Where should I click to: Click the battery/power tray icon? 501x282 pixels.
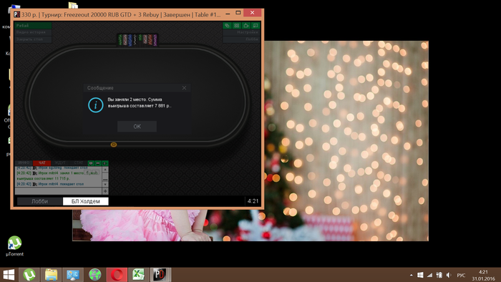coord(439,275)
